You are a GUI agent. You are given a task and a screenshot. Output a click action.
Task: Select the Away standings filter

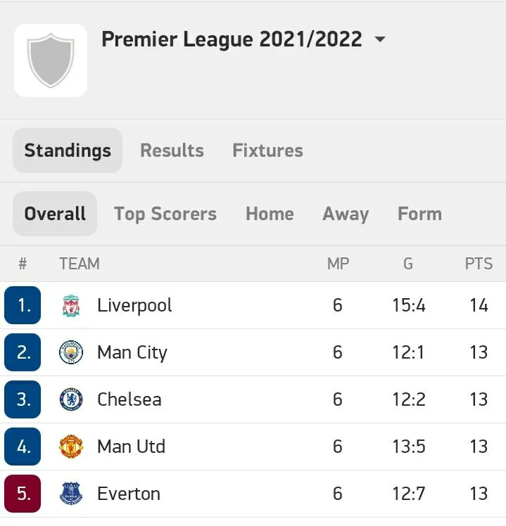(x=346, y=214)
